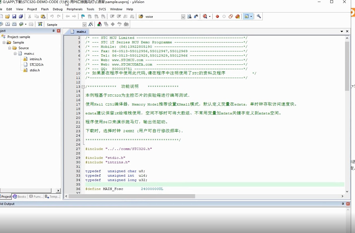Open the window layout dropdown button
The image size is (355, 233).
point(251,17)
